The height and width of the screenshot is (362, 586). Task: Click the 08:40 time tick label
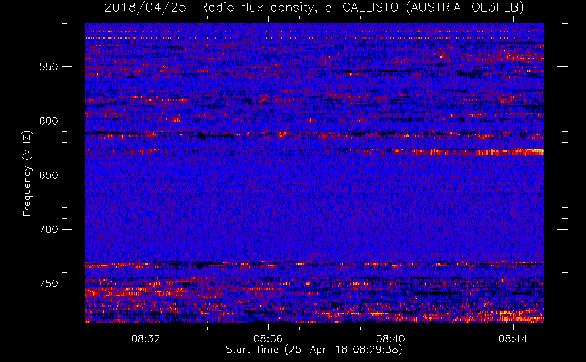pyautogui.click(x=390, y=339)
